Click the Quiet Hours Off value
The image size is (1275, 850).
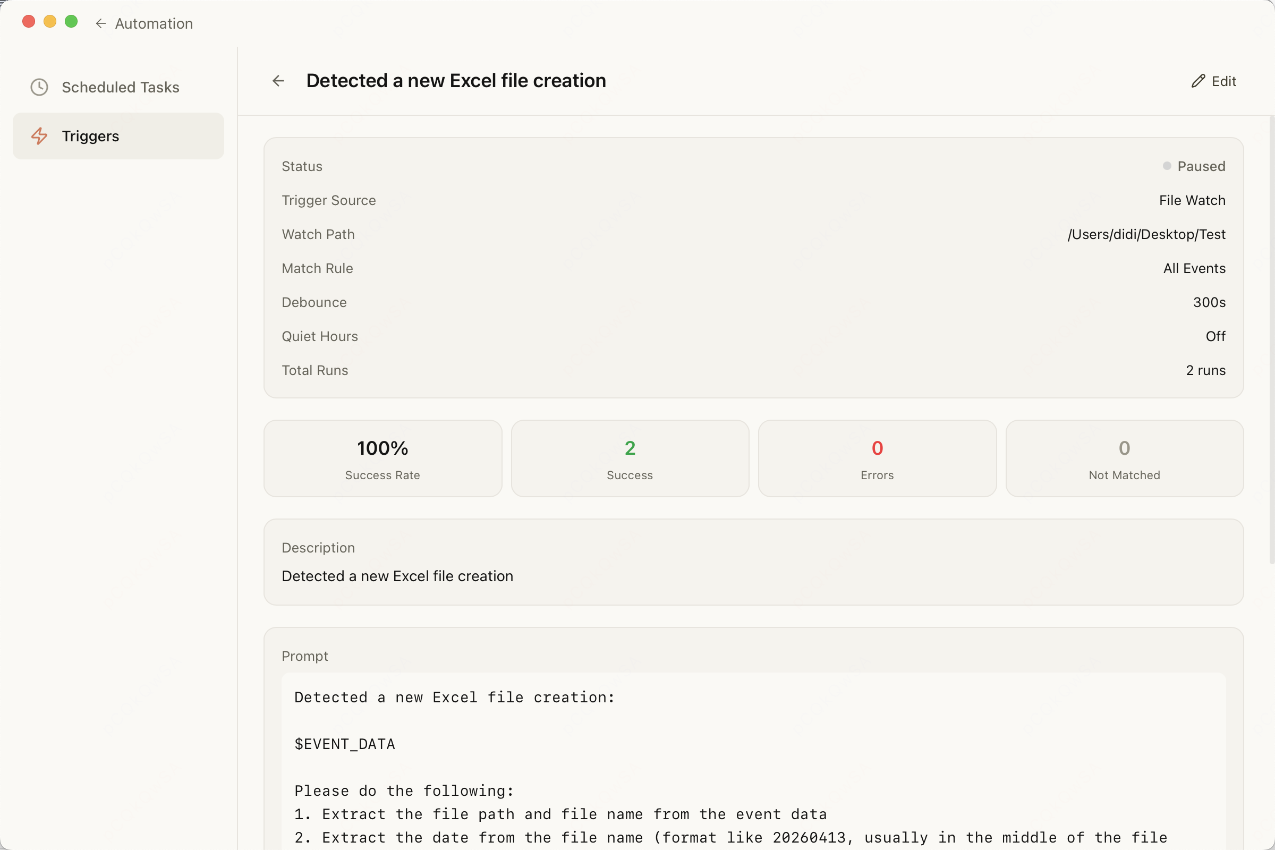pos(1215,336)
